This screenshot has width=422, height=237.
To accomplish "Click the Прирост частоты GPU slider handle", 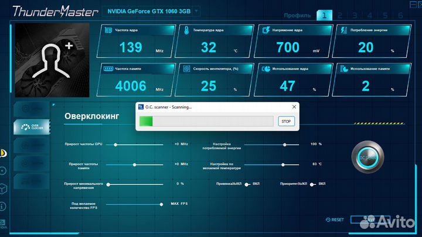I will click(115, 145).
